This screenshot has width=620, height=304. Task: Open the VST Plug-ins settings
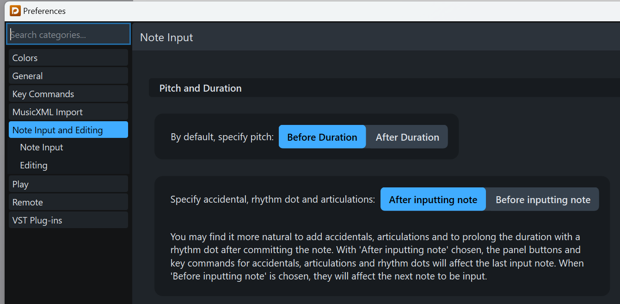pos(68,220)
